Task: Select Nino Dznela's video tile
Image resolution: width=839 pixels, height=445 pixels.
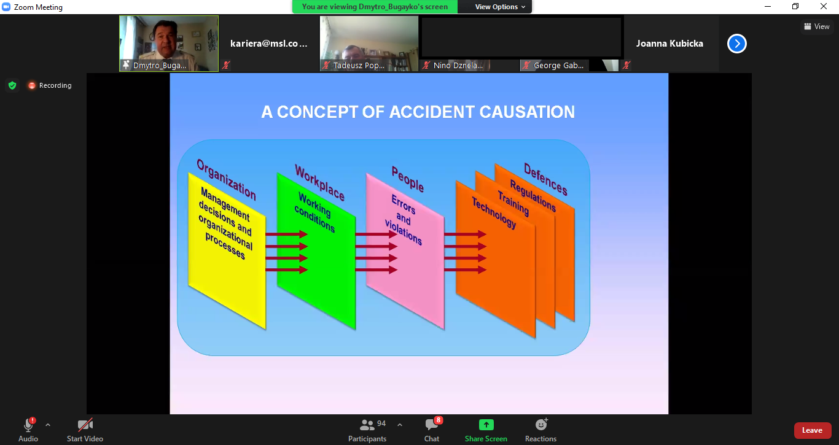Action: (469, 44)
